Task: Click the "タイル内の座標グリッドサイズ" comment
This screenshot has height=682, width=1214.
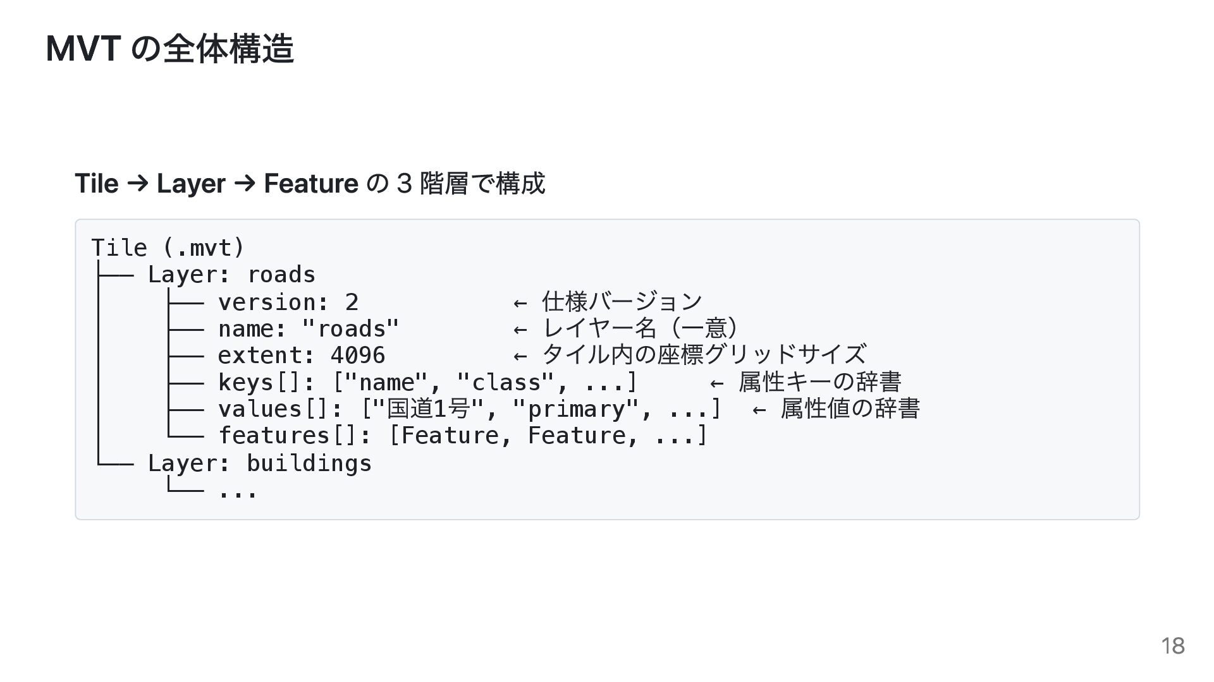Action: coord(704,355)
